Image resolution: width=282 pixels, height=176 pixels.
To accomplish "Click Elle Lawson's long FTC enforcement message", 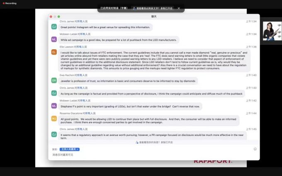I will point(154,60).
